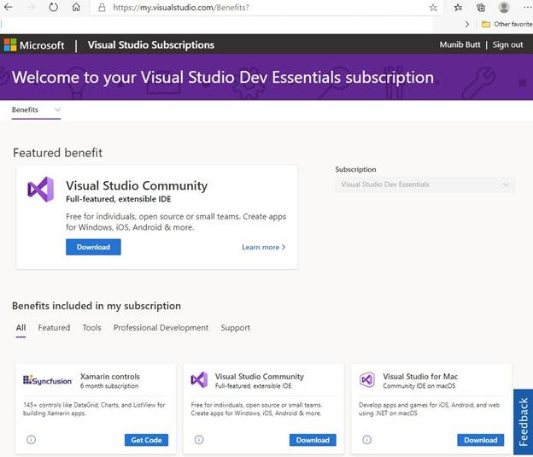533x457 pixels.
Task: Add page to favorites star icon
Action: 433,8
